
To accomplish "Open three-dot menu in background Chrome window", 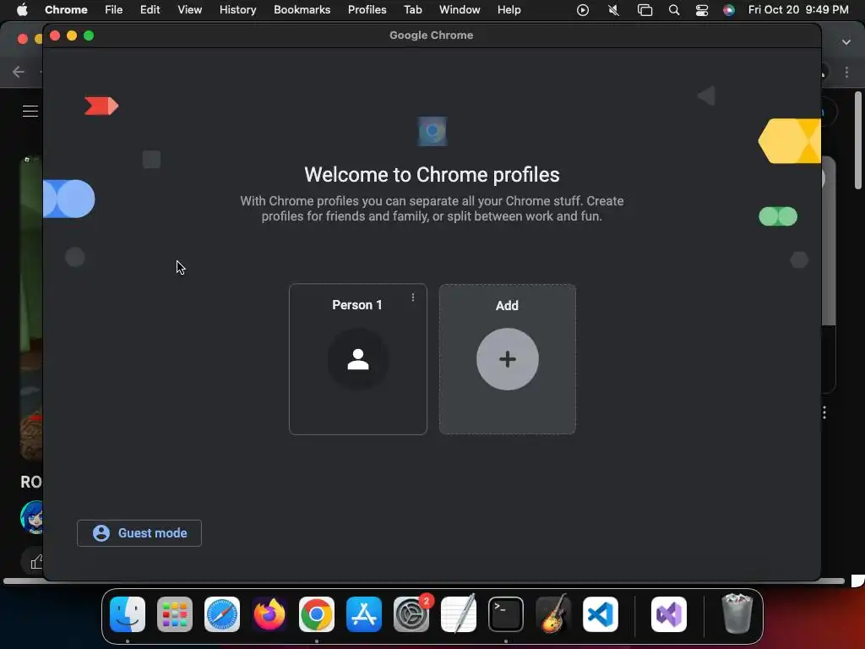I will coord(846,72).
